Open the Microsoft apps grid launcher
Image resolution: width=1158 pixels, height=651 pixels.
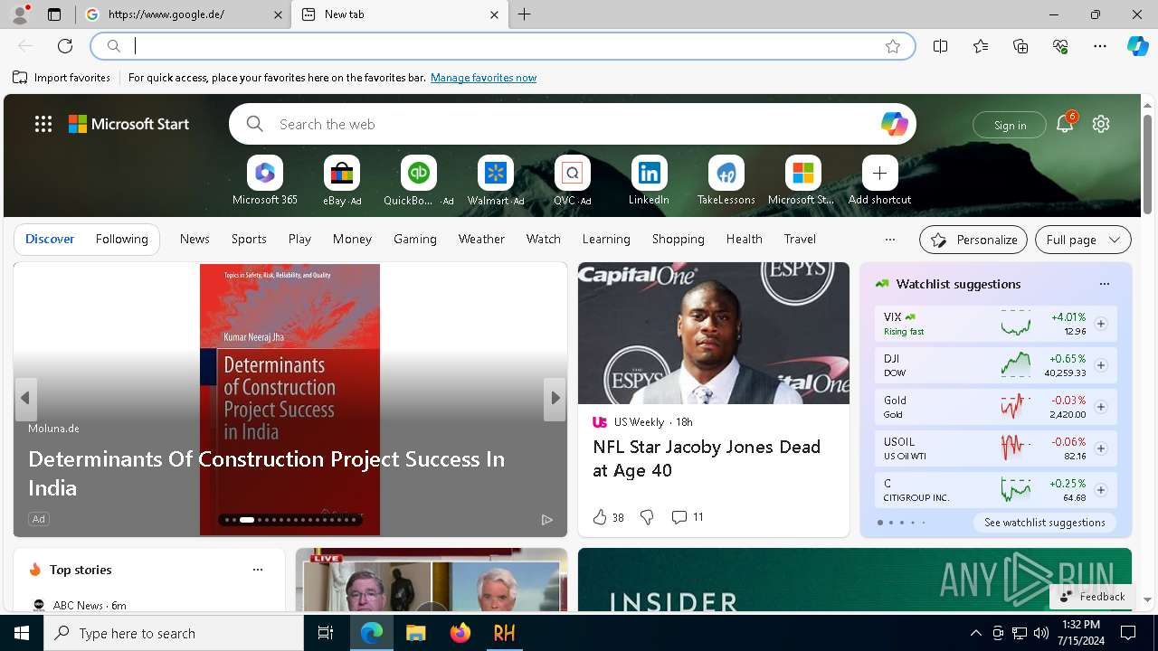(x=43, y=124)
